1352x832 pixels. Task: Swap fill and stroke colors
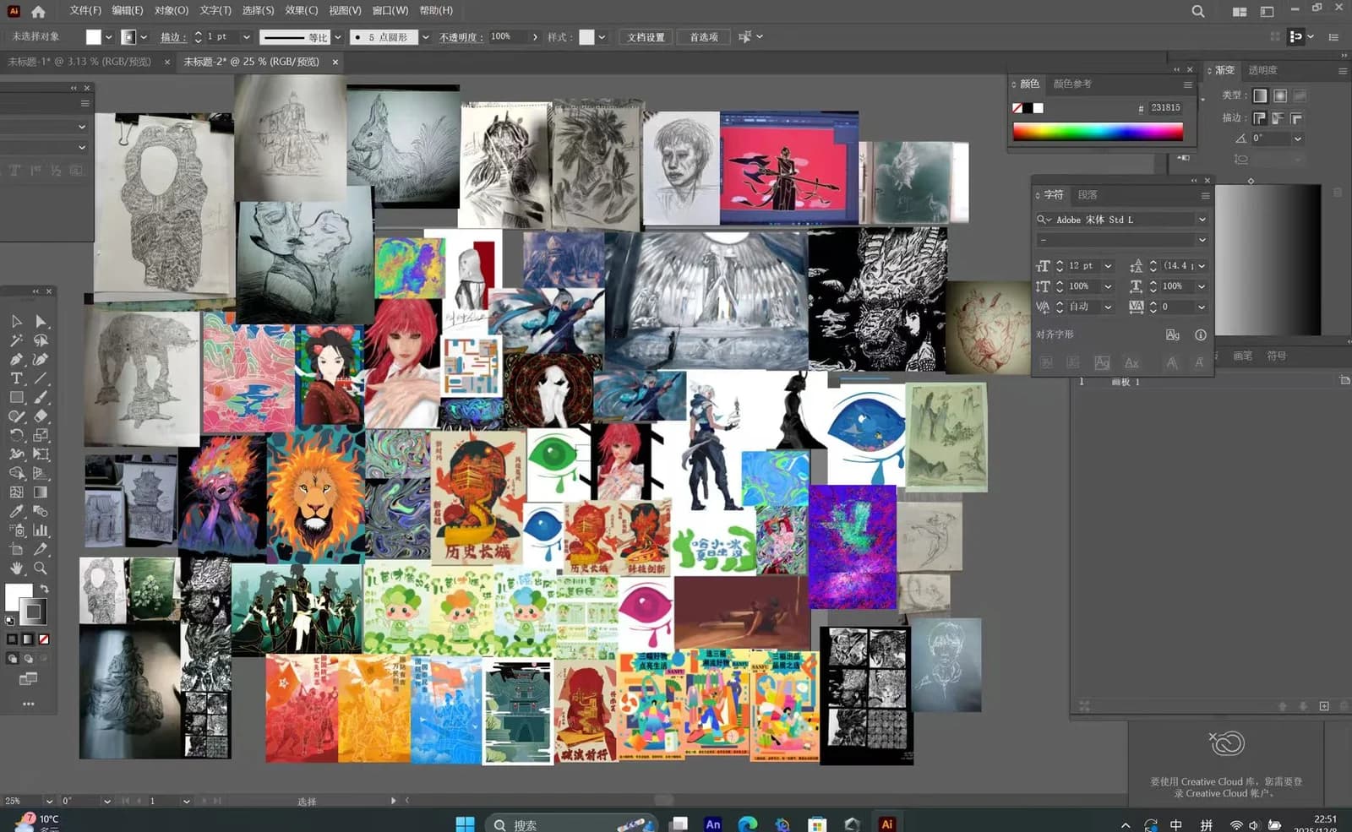click(x=44, y=589)
